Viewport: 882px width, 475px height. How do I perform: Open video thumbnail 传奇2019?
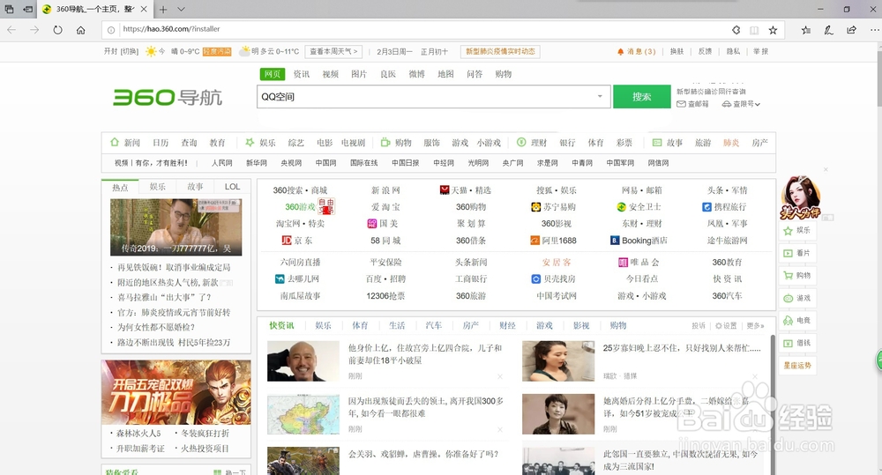[x=176, y=227]
